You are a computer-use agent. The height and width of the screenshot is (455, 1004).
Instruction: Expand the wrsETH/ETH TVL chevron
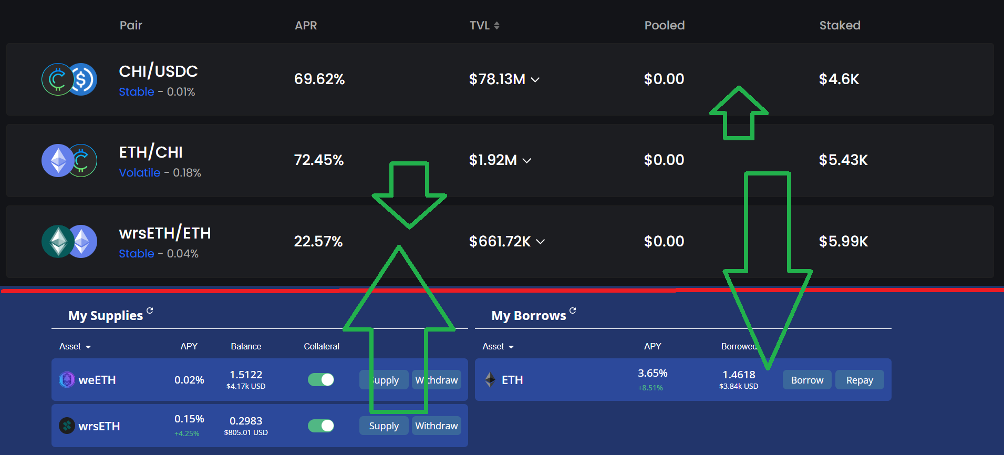(541, 242)
